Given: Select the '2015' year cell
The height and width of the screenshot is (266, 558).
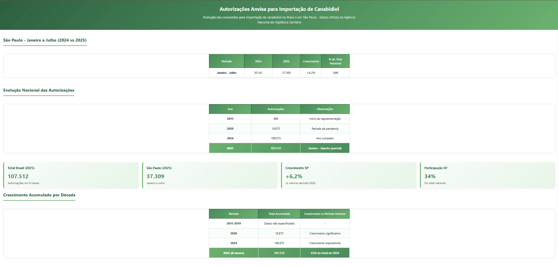Looking at the screenshot, I should pos(230,119).
